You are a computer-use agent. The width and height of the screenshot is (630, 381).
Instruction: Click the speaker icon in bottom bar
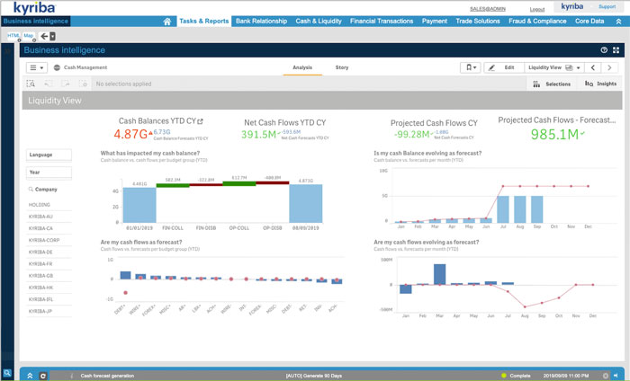click(x=616, y=376)
